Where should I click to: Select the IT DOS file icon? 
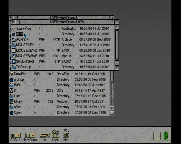(x=11, y=90)
